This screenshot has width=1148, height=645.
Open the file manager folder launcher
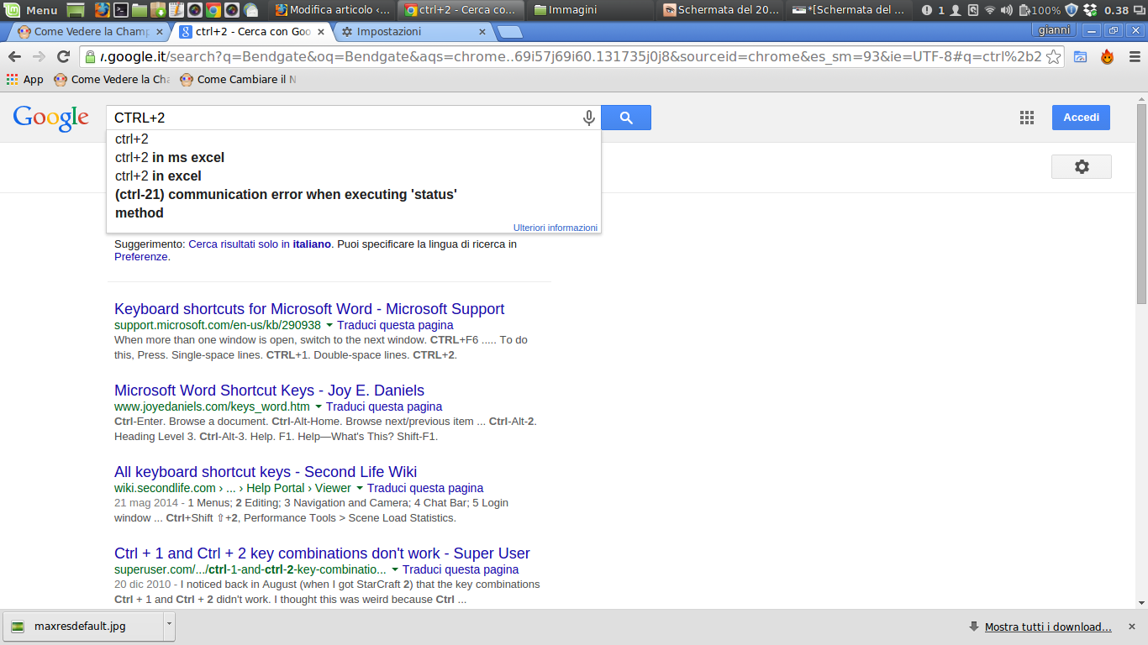140,10
